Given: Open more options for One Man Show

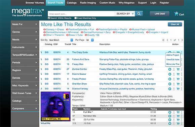Looking at the screenshot, I should [182, 84].
